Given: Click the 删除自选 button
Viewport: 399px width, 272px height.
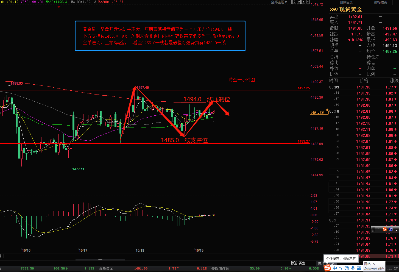Looking at the screenshot, I should [346, 2].
